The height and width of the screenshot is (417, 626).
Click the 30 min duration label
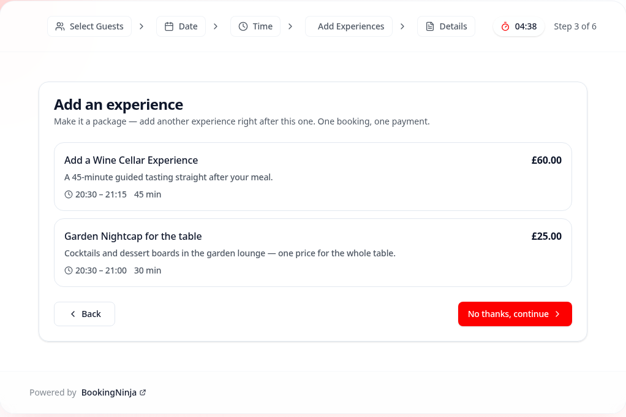(x=148, y=270)
